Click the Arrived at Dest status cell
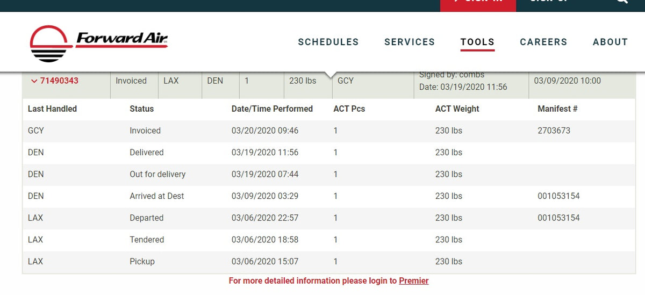The width and height of the screenshot is (645, 295). click(x=157, y=196)
